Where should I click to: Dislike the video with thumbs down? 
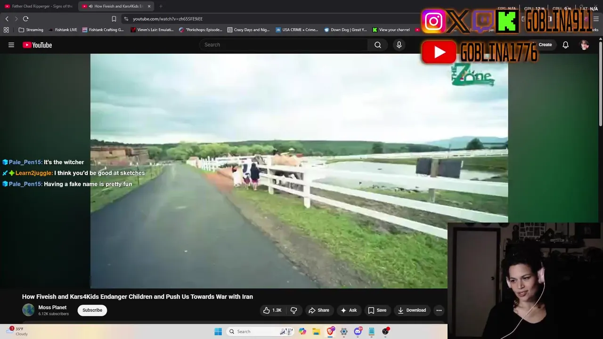(294, 310)
